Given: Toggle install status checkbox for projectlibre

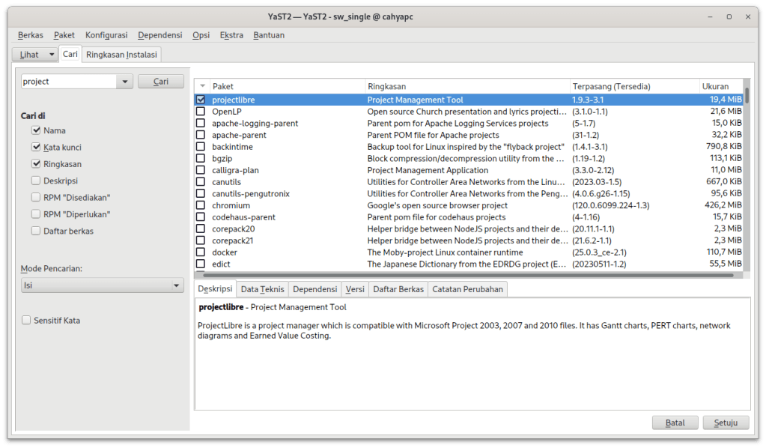Looking at the screenshot, I should pos(201,100).
